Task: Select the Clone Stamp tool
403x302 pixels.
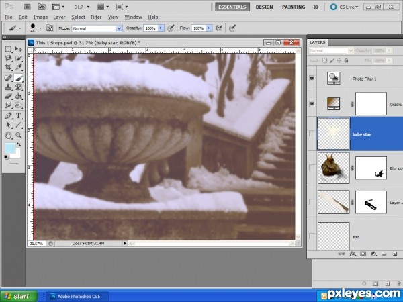Action: tap(9, 87)
